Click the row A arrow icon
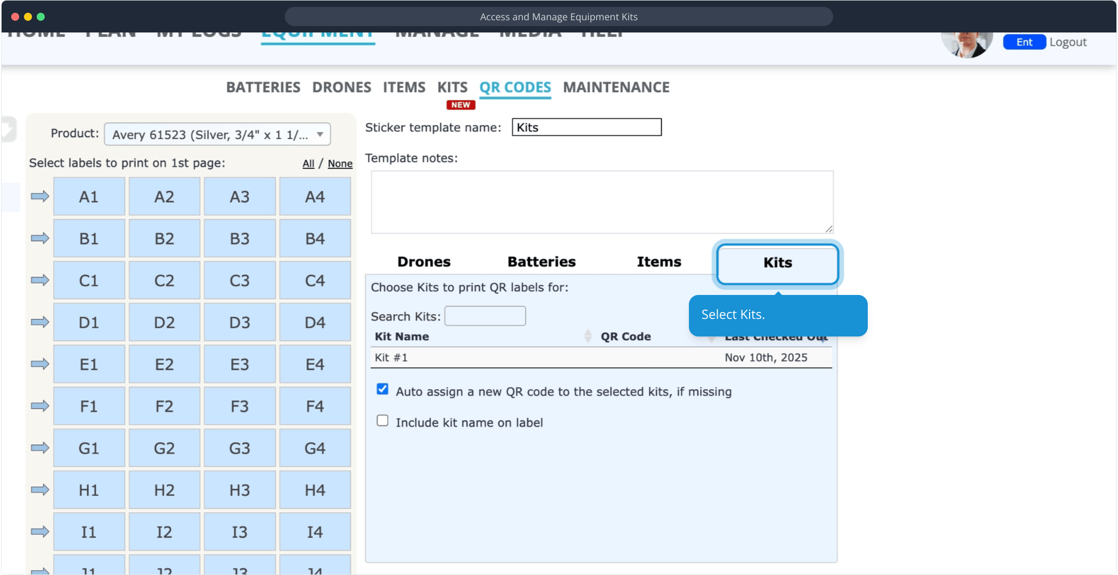The width and height of the screenshot is (1118, 575). 40,196
